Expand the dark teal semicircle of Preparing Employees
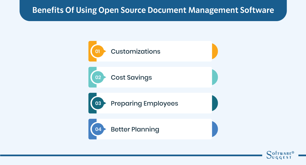This screenshot has width=306, height=165. click(215, 103)
